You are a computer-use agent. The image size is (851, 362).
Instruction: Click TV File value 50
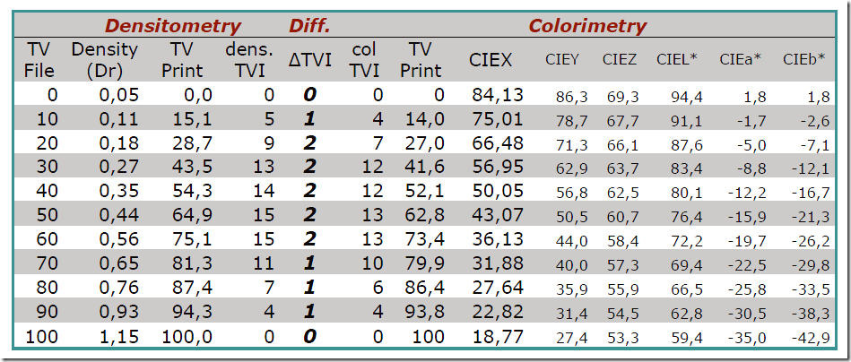pos(46,216)
